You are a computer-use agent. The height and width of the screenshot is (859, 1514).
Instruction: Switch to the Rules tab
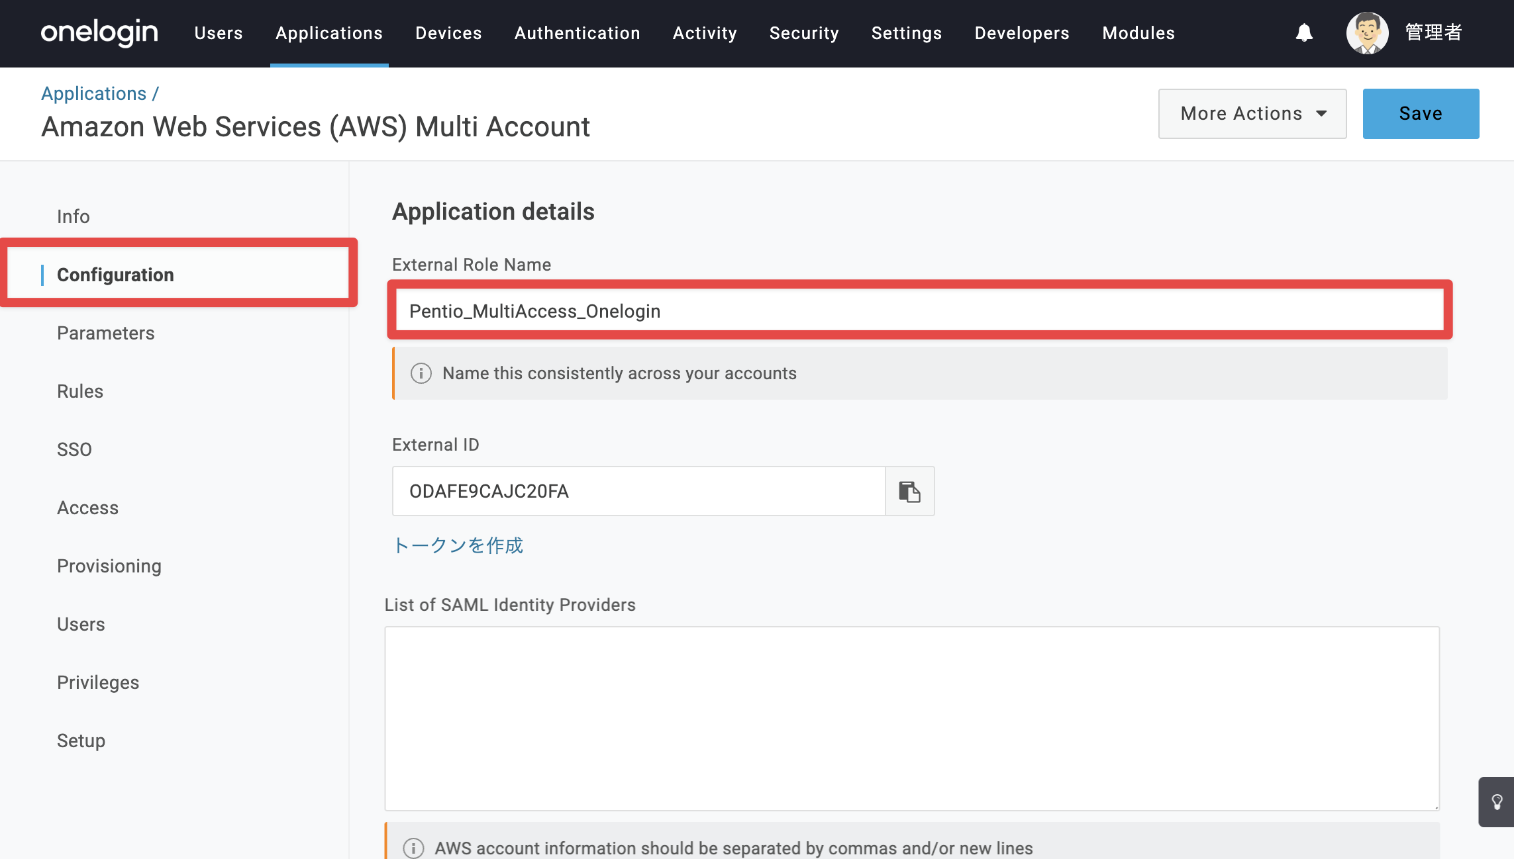[x=80, y=391]
